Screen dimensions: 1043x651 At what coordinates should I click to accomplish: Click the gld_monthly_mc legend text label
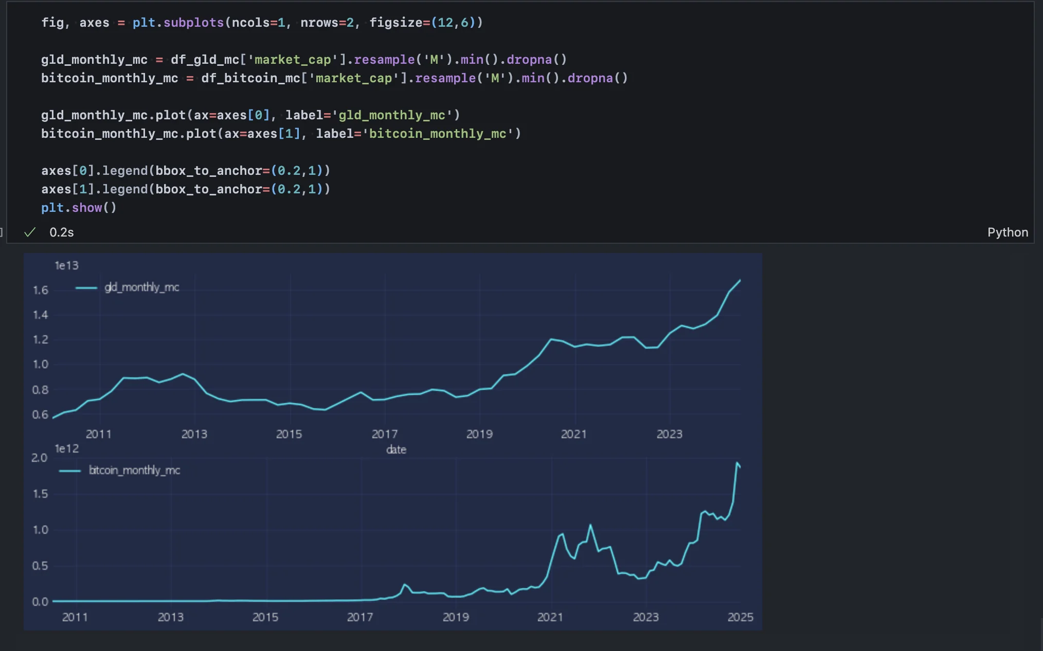[141, 287]
